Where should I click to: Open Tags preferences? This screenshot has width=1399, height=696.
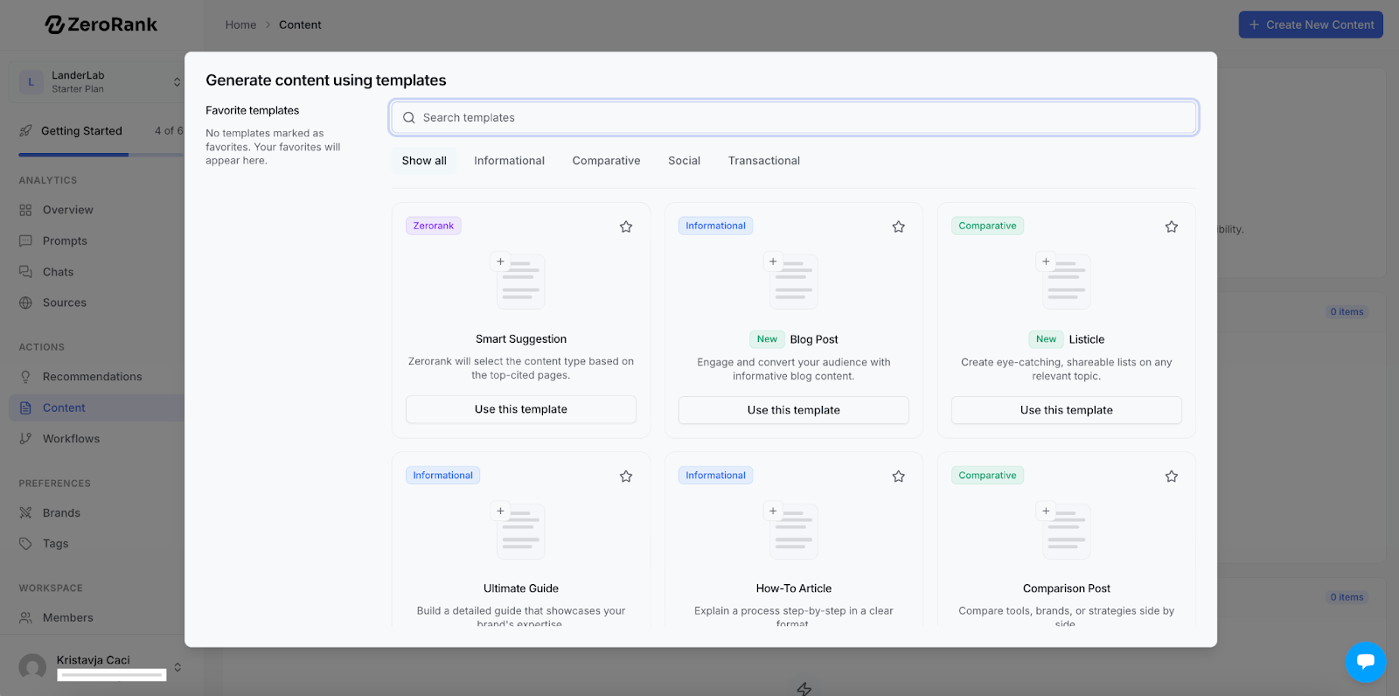[x=55, y=544]
